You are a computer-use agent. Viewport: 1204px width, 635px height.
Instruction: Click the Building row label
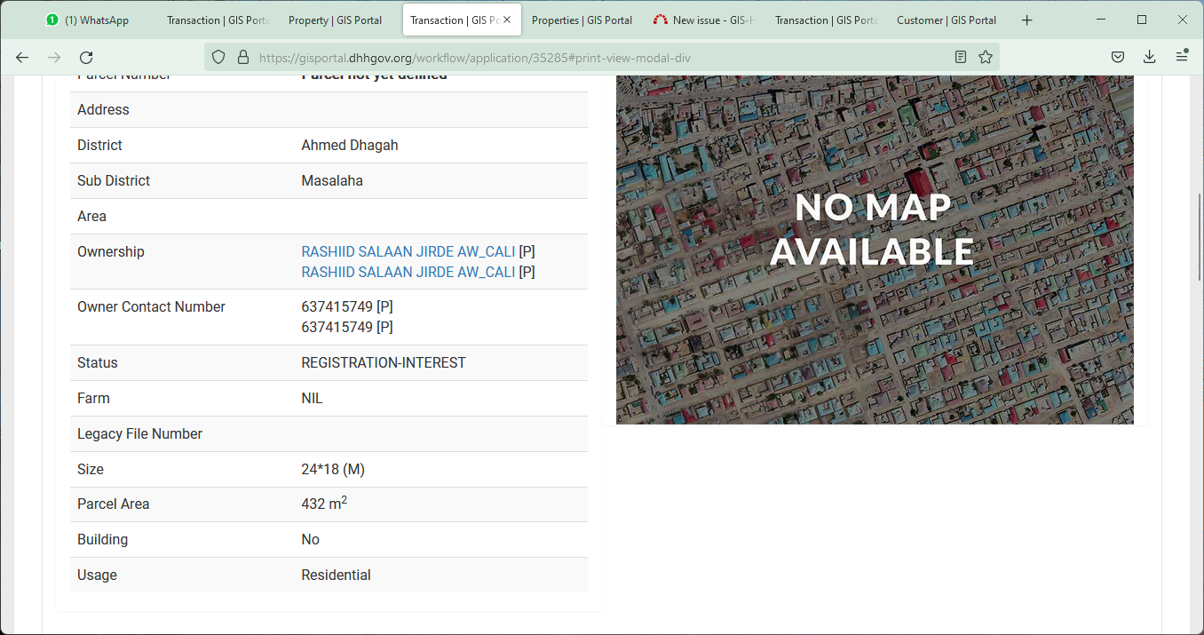102,539
